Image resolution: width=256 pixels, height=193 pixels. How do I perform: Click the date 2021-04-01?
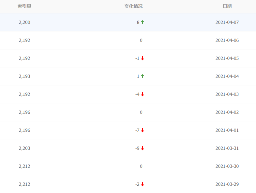(x=227, y=130)
